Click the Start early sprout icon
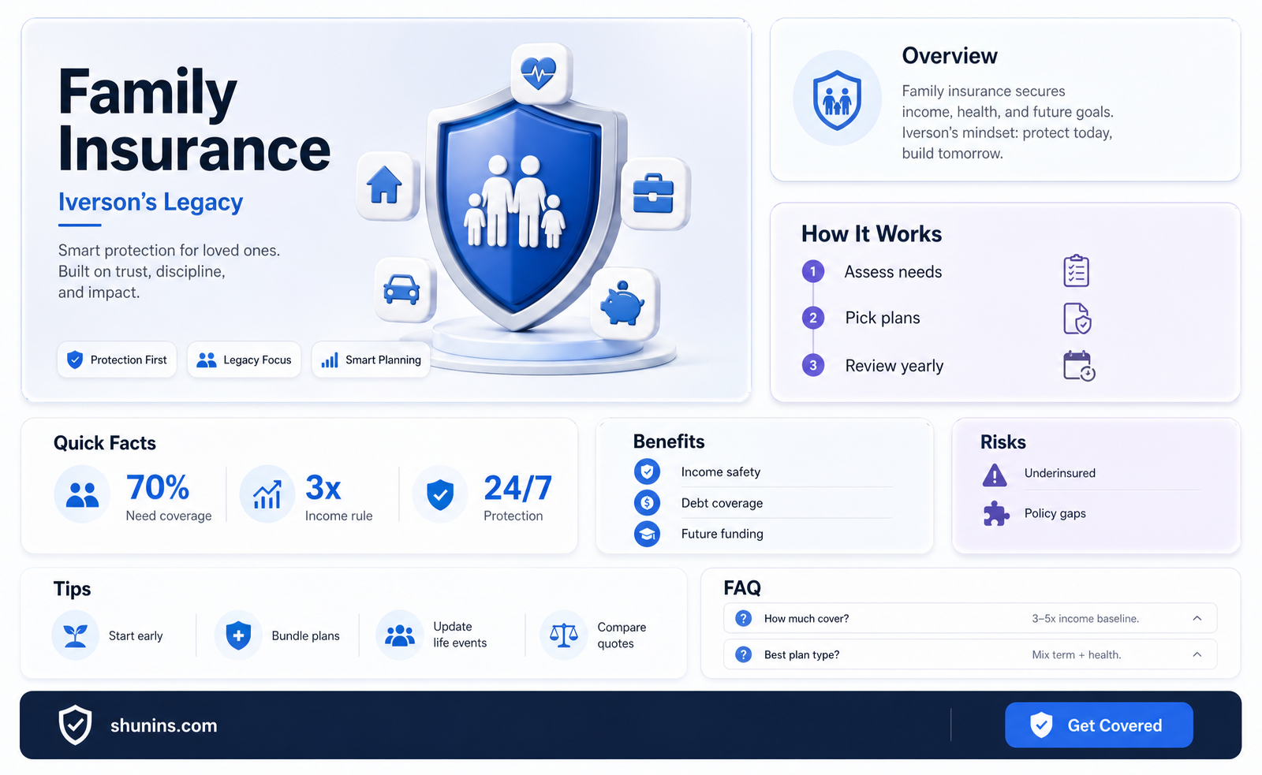 76,635
